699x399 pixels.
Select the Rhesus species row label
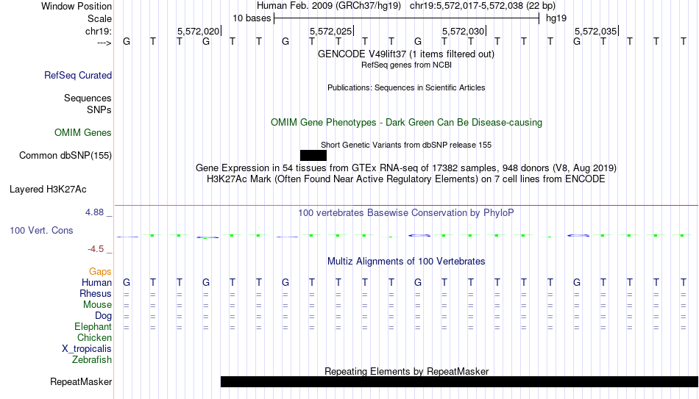point(96,294)
